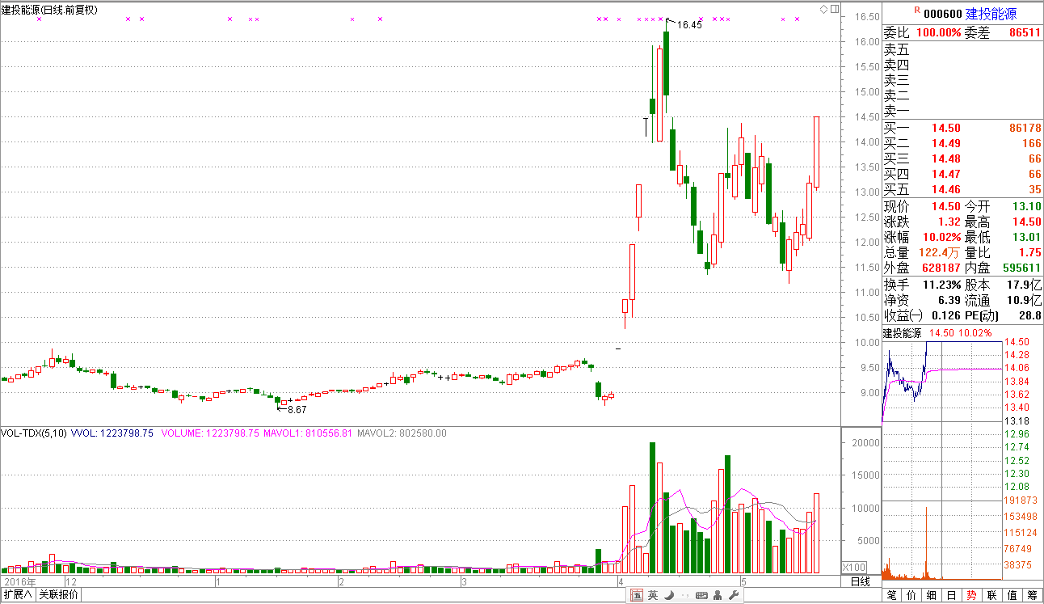The width and height of the screenshot is (1044, 604).
Task: Switch to the 联 tab
Action: pyautogui.click(x=992, y=596)
